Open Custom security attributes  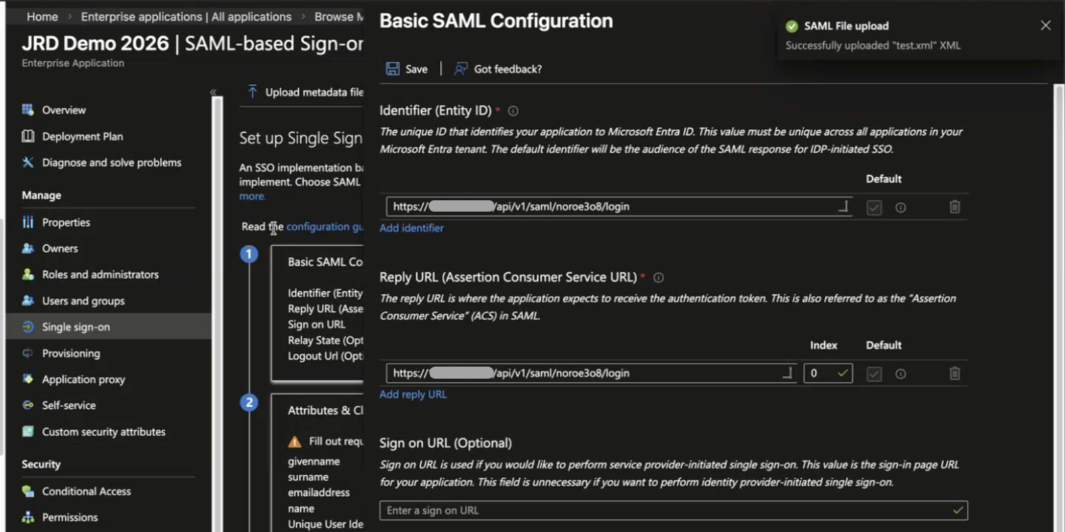click(x=103, y=431)
